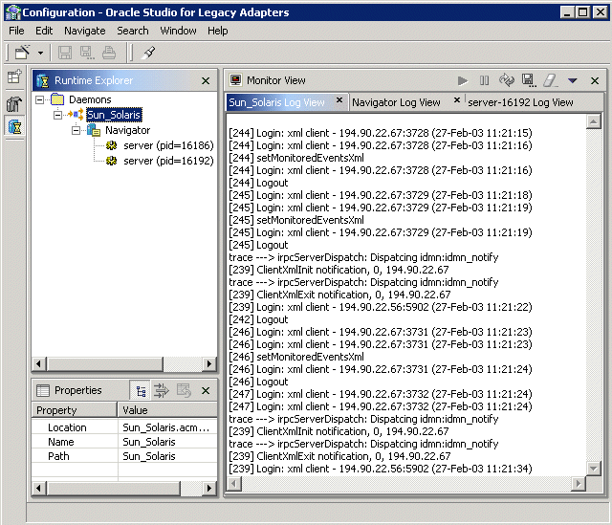Open the Edit menu
Viewport: 612px width, 525px height.
(44, 31)
